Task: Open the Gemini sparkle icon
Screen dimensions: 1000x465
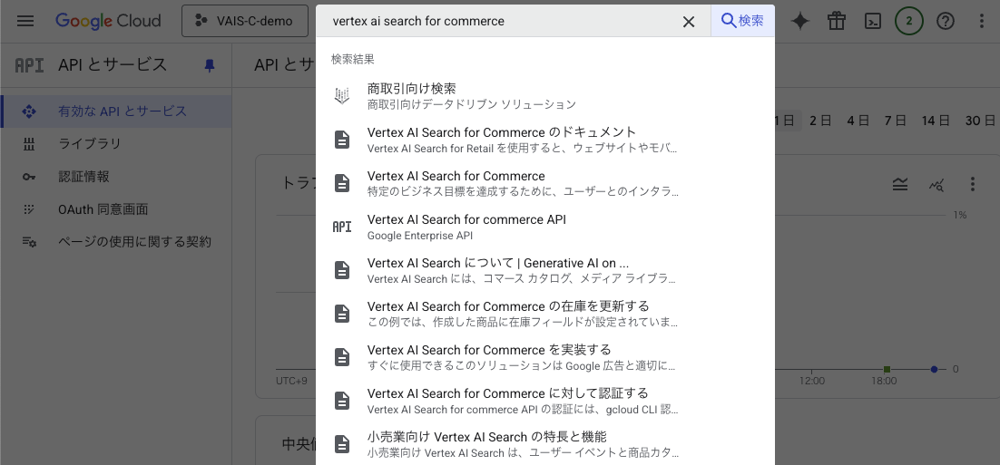Action: tap(799, 21)
